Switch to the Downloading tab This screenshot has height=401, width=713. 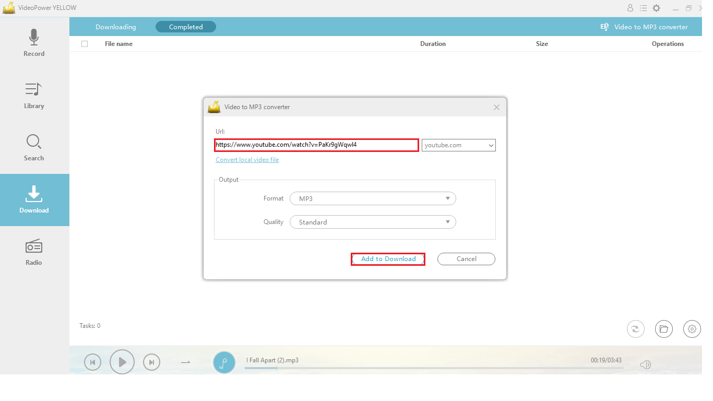click(116, 27)
